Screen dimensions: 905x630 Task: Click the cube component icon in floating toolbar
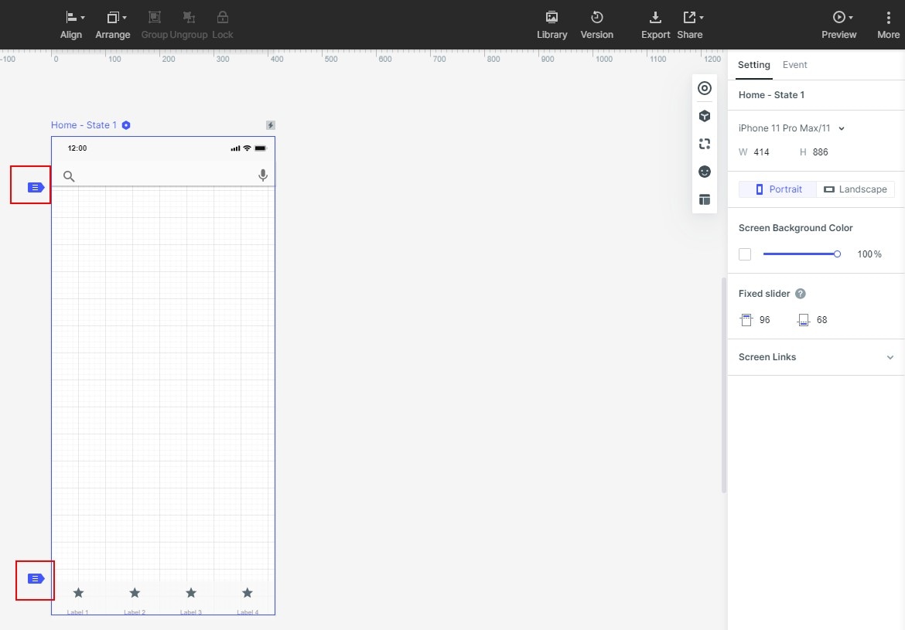[x=704, y=116]
